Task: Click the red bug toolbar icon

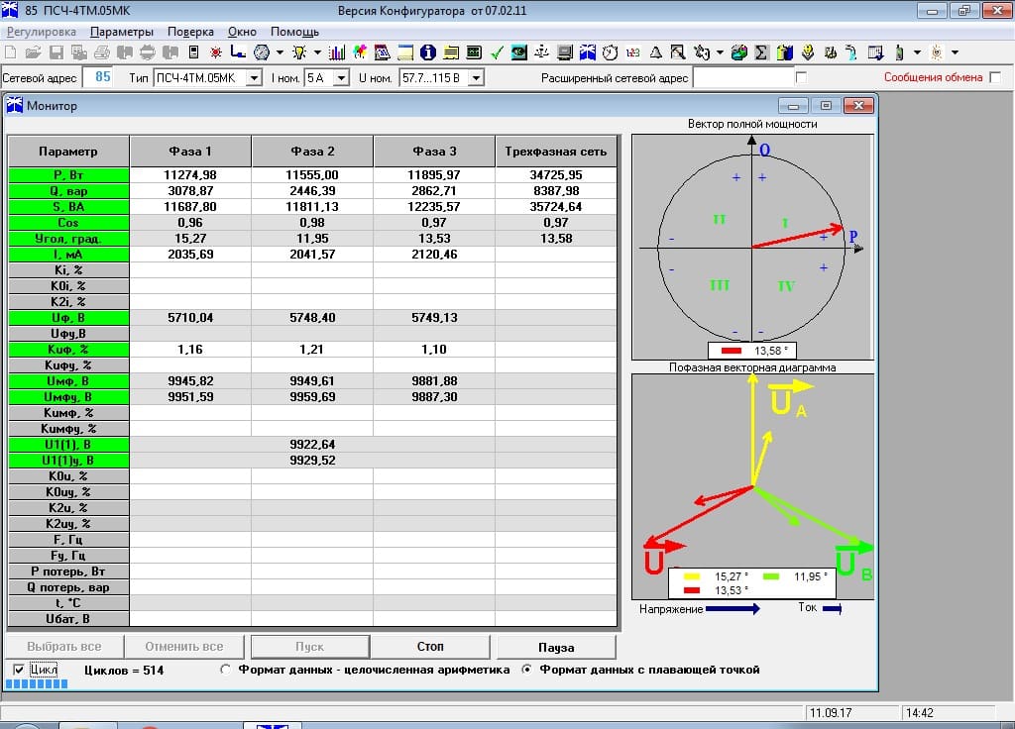Action: [x=215, y=52]
